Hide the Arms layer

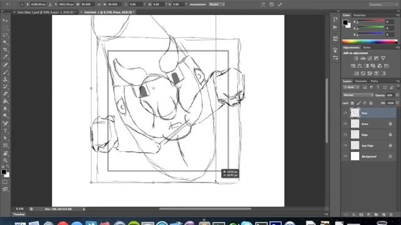tap(345, 124)
